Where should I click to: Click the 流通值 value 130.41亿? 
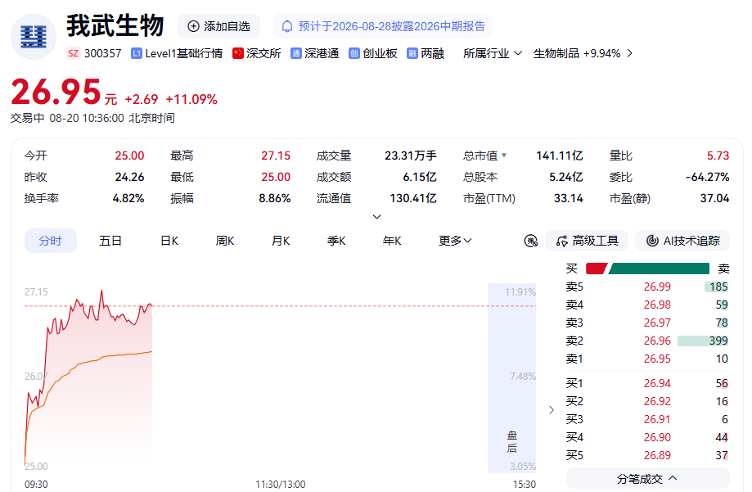413,198
